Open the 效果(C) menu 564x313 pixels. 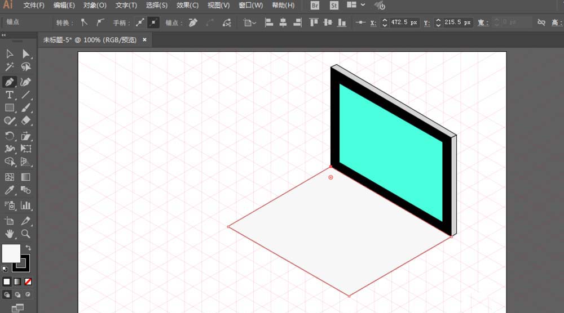pyautogui.click(x=187, y=6)
